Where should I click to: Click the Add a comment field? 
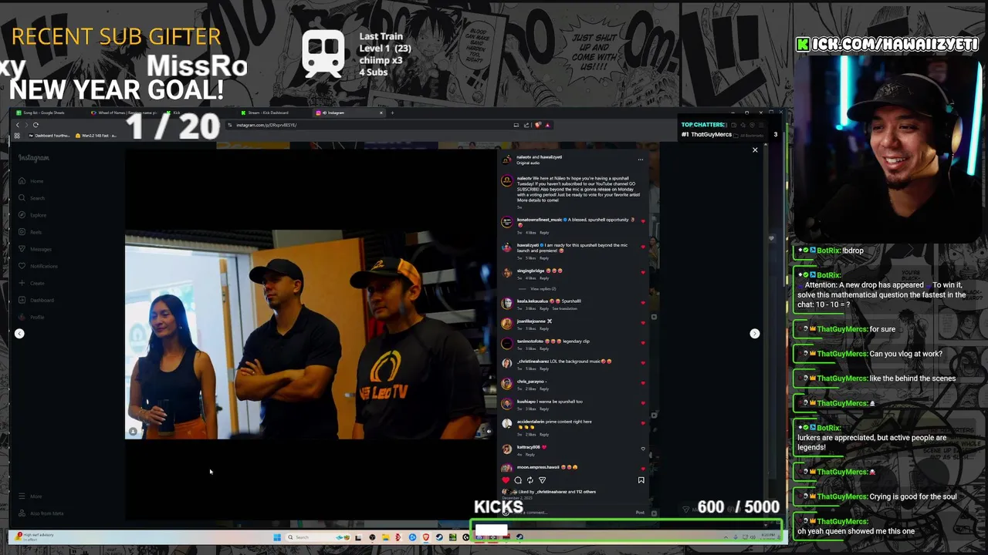click(x=571, y=513)
